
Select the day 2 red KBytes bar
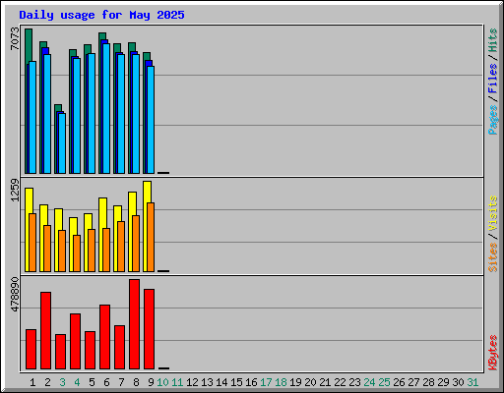pyautogui.click(x=45, y=330)
